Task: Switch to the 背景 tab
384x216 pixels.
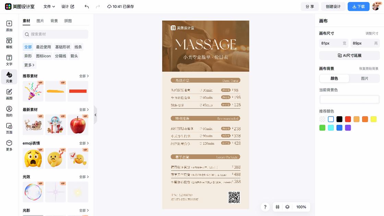Action: pyautogui.click(x=55, y=21)
